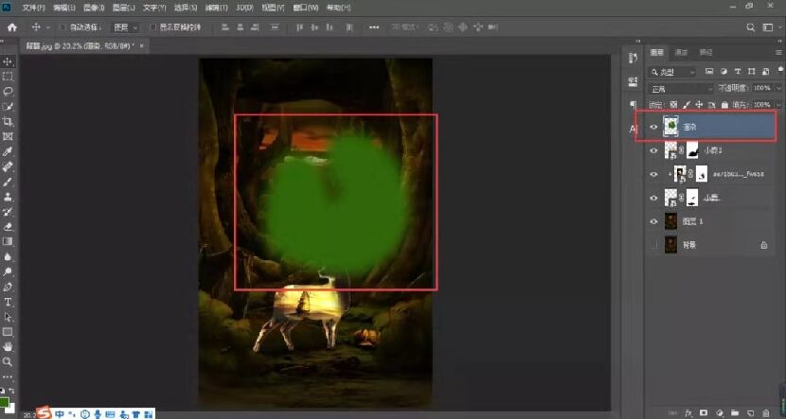
Task: Select the Rectangular Marquee tool
Action: 8,77
